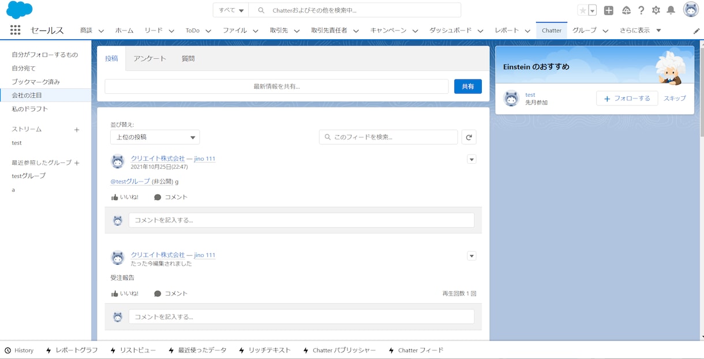Click the edit navigation pencil icon

(696, 31)
